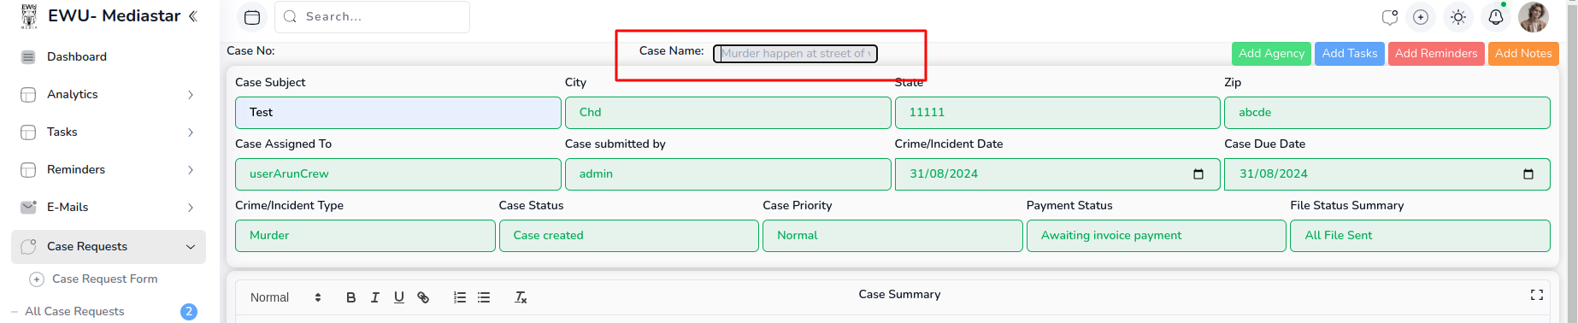This screenshot has height=323, width=1578.
Task: Open the user profile avatar
Action: click(x=1534, y=17)
